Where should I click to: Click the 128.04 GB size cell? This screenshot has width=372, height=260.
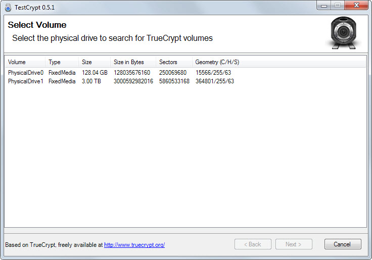pyautogui.click(x=95, y=73)
